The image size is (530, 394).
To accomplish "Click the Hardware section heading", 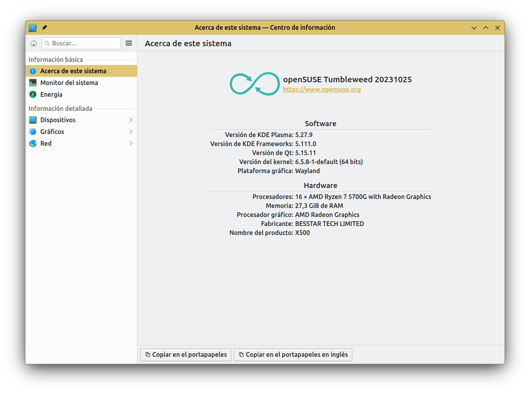I will coord(321,186).
